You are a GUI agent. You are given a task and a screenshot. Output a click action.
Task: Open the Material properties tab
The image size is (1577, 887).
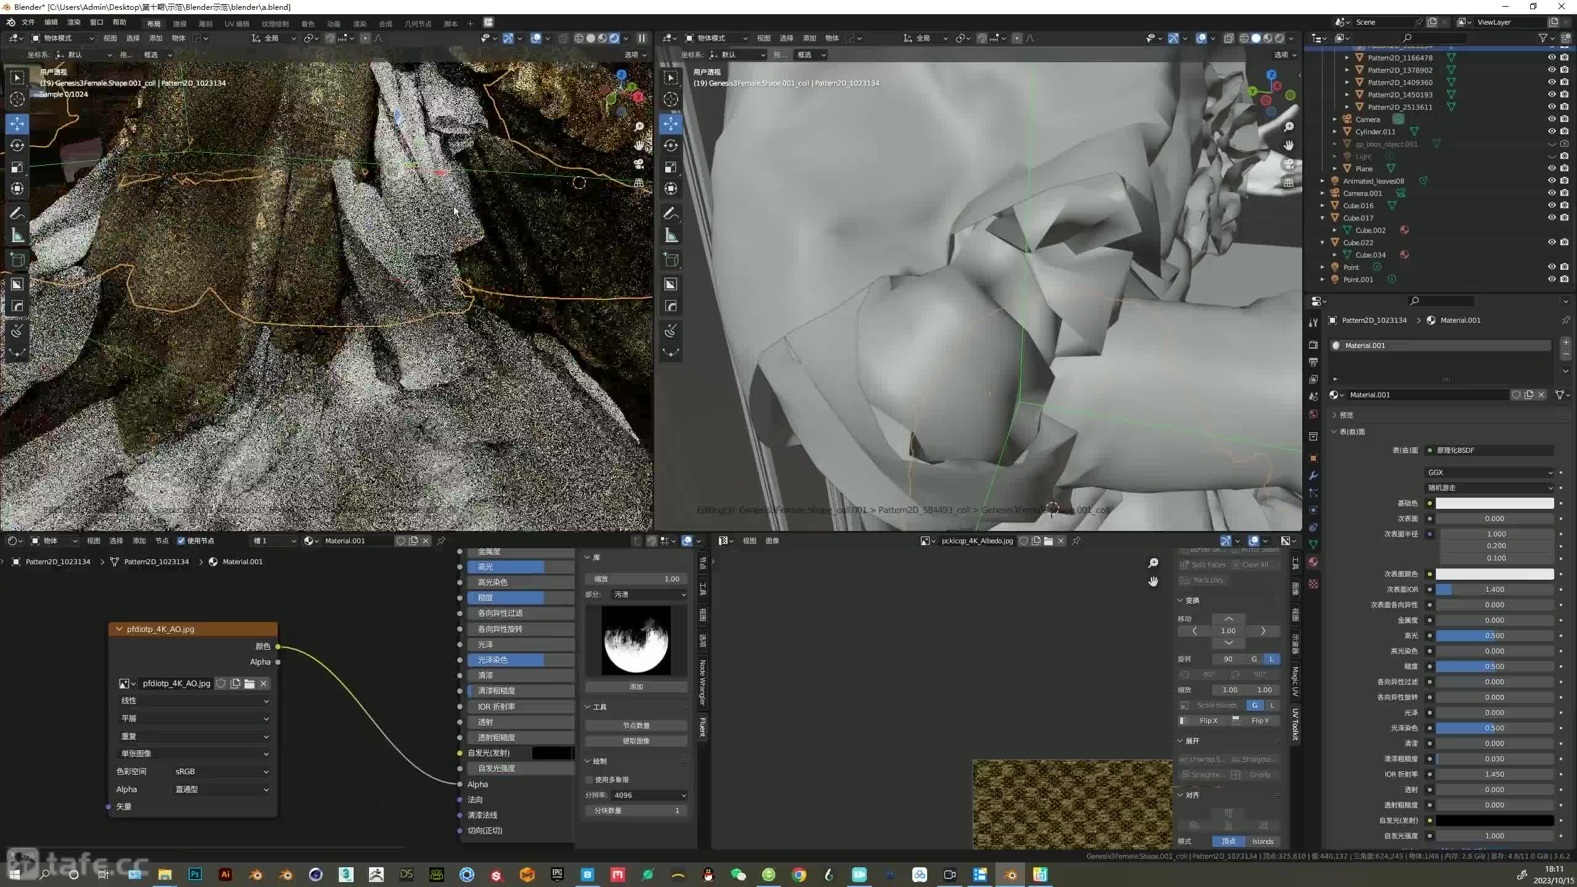click(x=1313, y=562)
